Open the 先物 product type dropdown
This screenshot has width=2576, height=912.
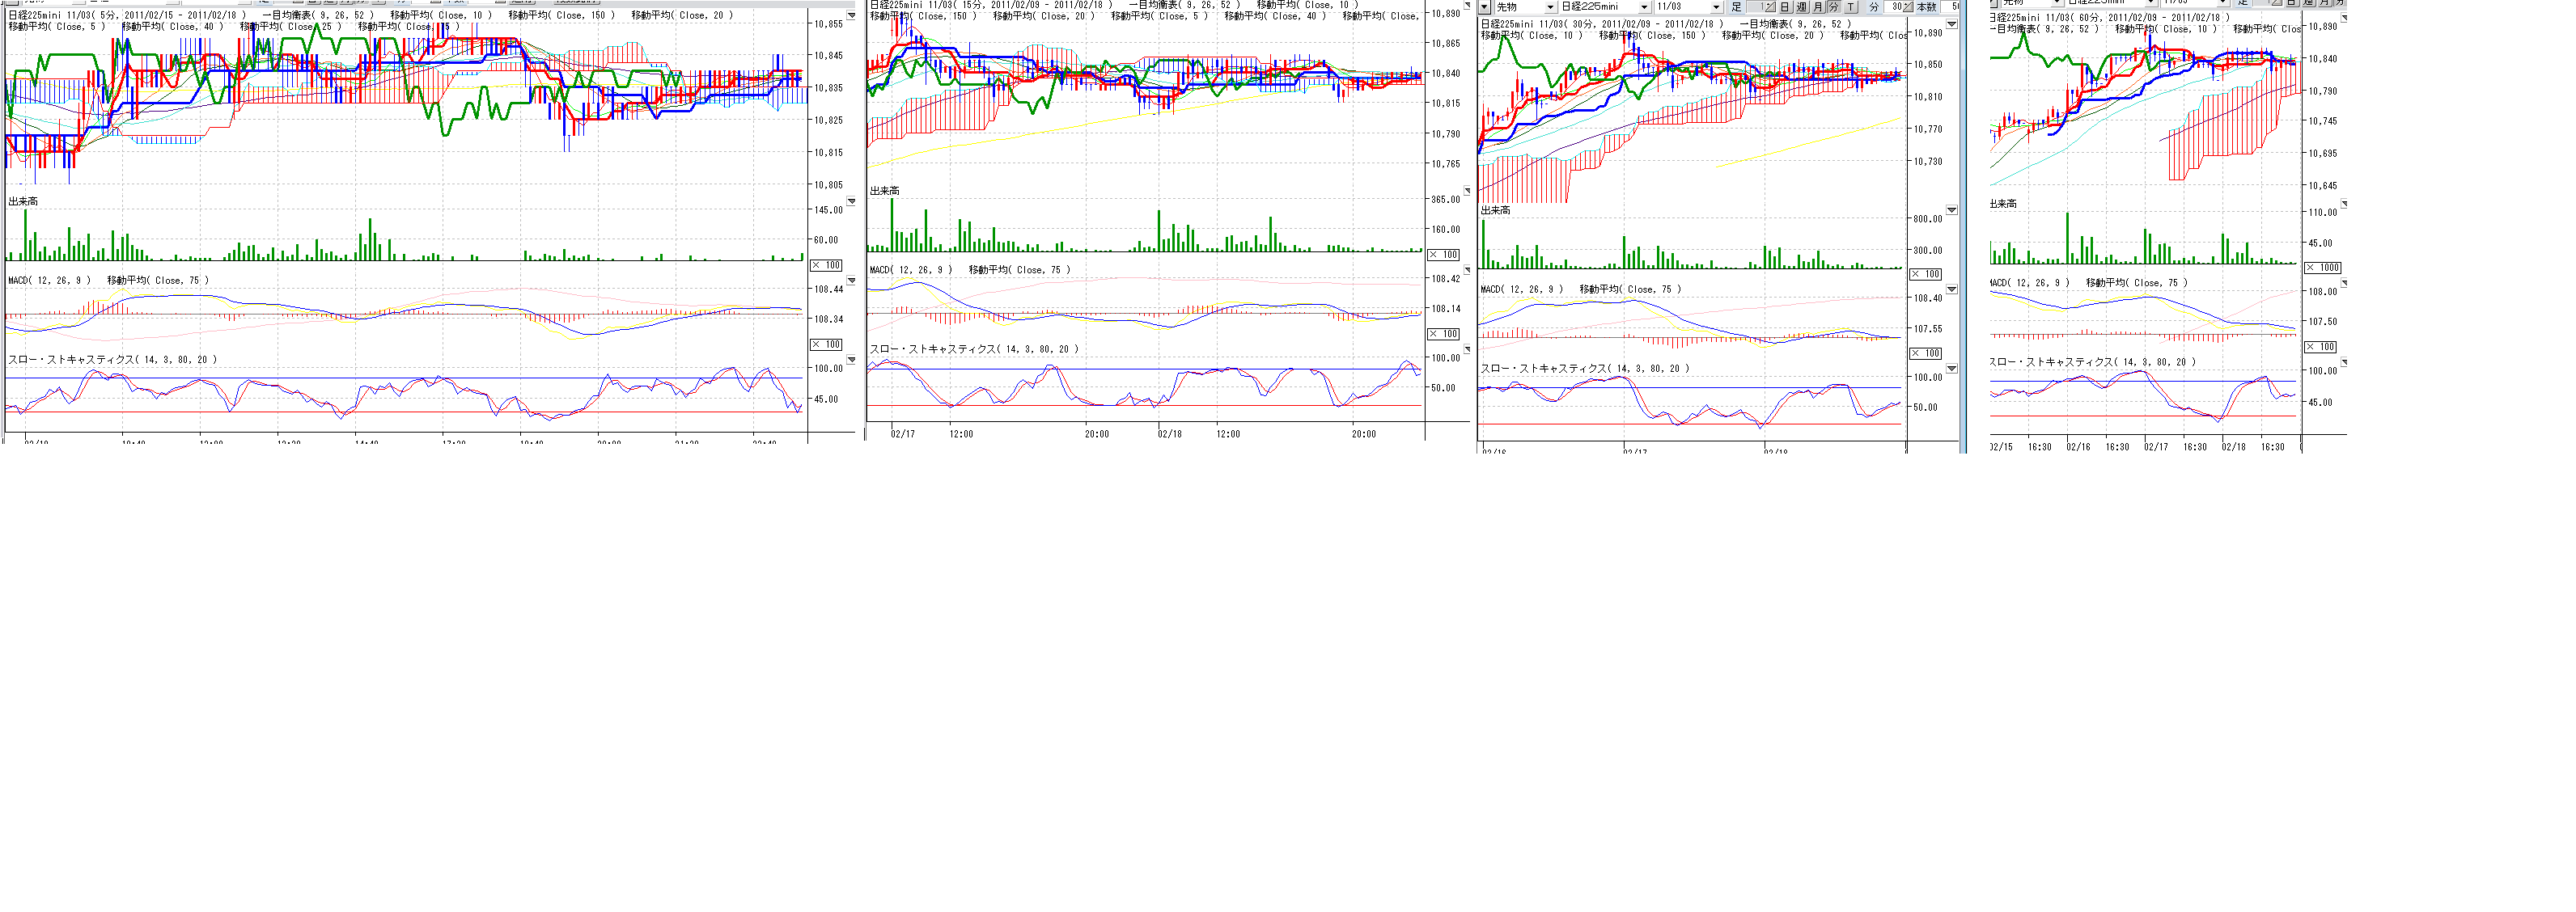click(1551, 7)
